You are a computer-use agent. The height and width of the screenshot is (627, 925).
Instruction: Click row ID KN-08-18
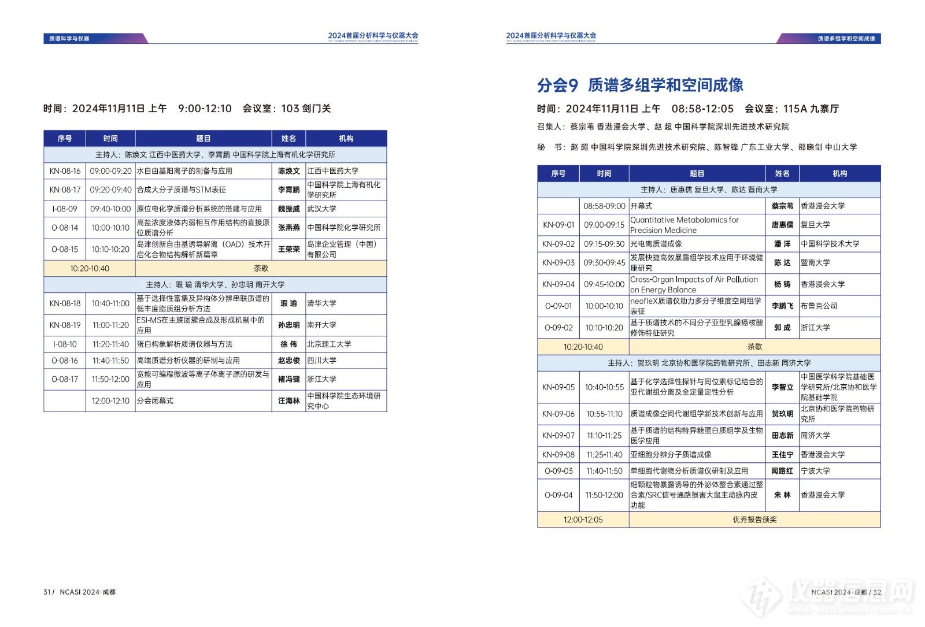tap(65, 303)
